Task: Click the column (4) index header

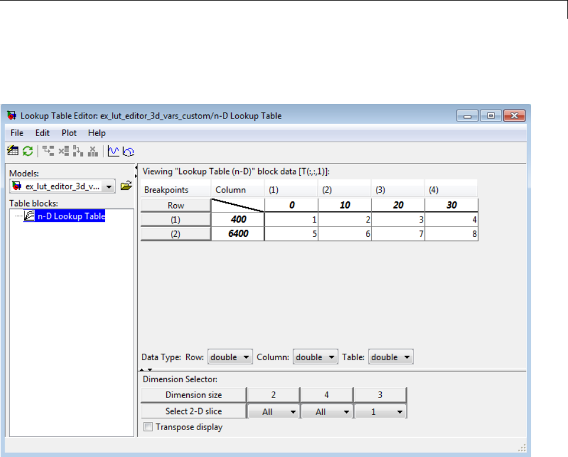Action: [451, 189]
